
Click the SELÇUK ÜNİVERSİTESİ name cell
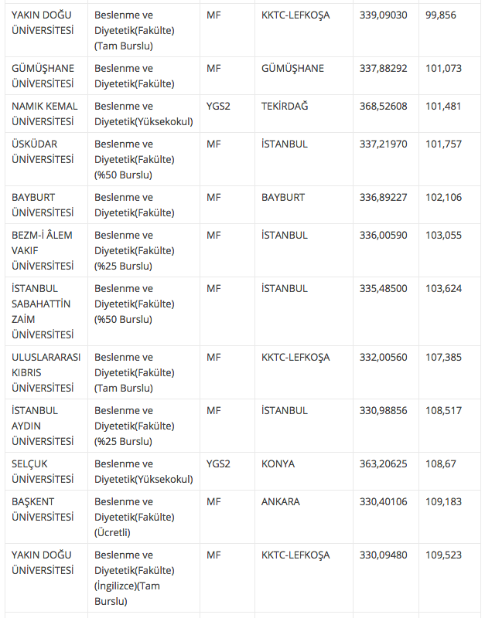click(43, 471)
